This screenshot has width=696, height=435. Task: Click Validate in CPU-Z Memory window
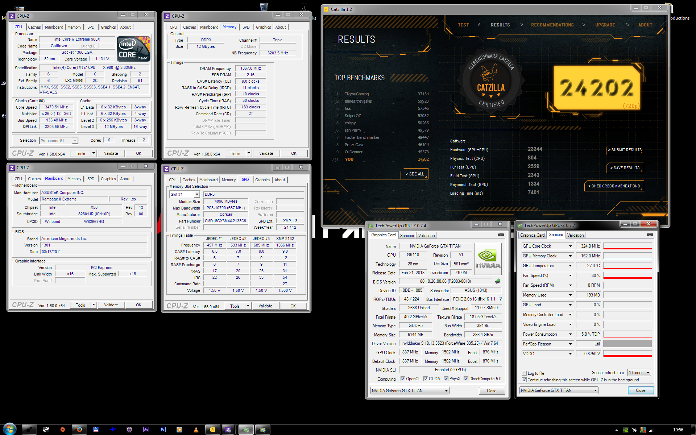[266, 153]
